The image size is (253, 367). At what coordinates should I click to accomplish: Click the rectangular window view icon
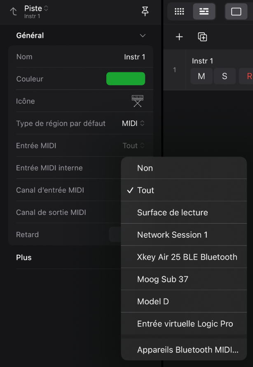[x=236, y=12]
